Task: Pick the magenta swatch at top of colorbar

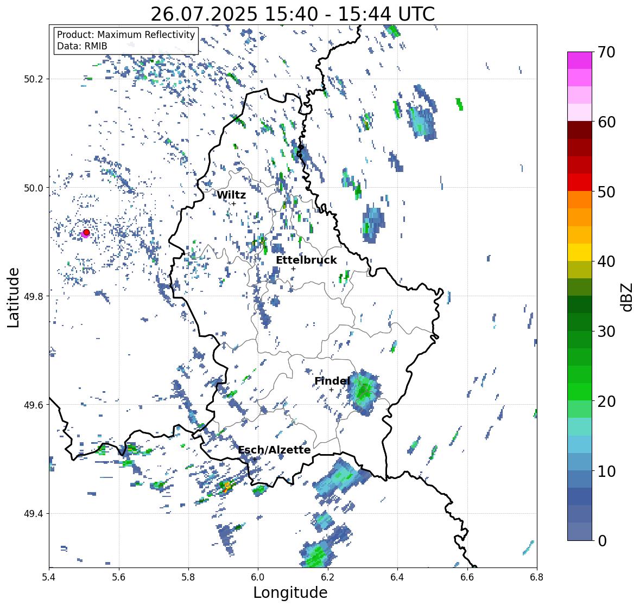Action: click(x=580, y=60)
